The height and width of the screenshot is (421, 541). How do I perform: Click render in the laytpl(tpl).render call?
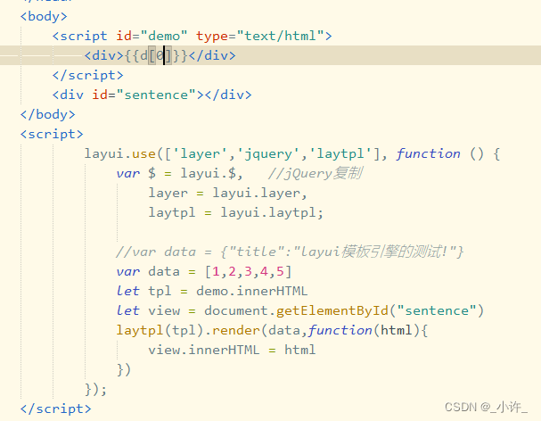[235, 331]
